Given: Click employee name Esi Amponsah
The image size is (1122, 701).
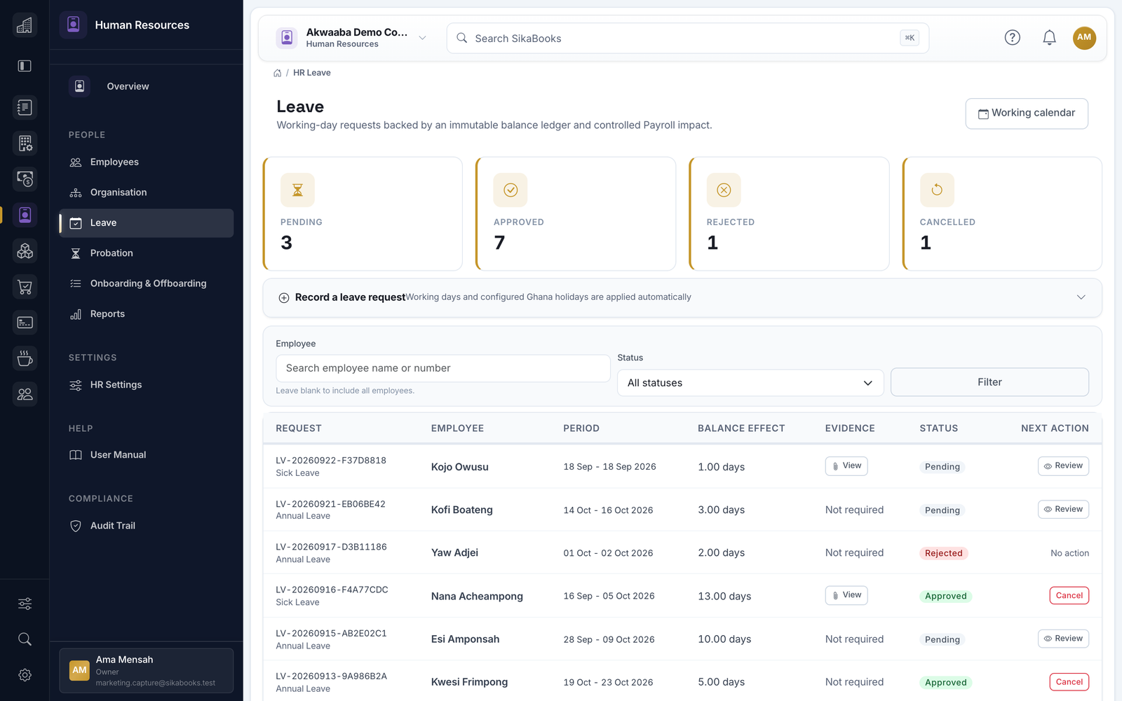Looking at the screenshot, I should 465,639.
